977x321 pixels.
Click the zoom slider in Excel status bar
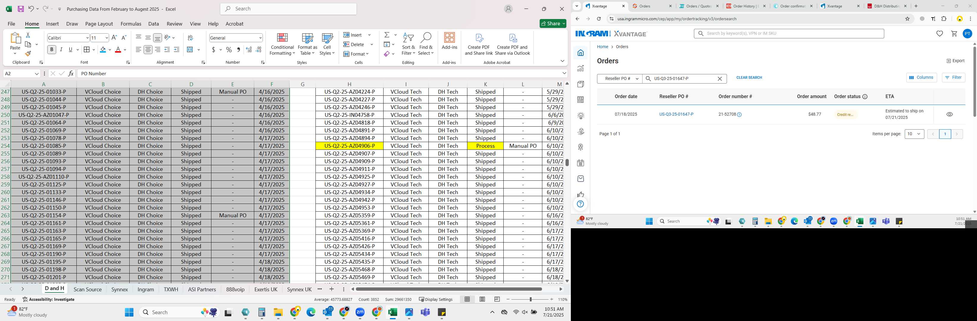pyautogui.click(x=530, y=299)
